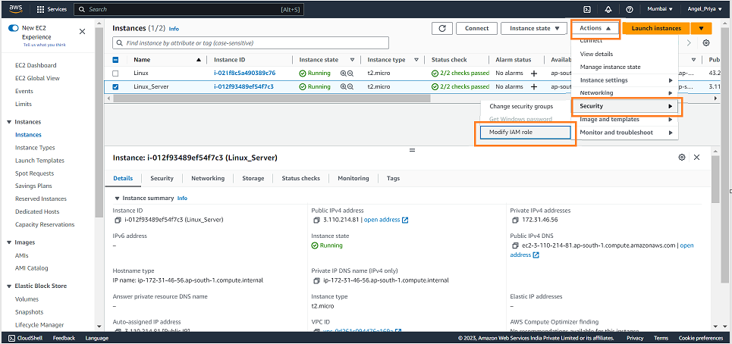This screenshot has height=344, width=732.
Task: Collapse the Instances sidebar section
Action: point(9,122)
